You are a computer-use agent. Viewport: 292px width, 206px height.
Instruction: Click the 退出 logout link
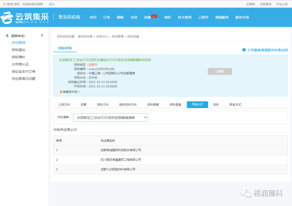(51, 4)
